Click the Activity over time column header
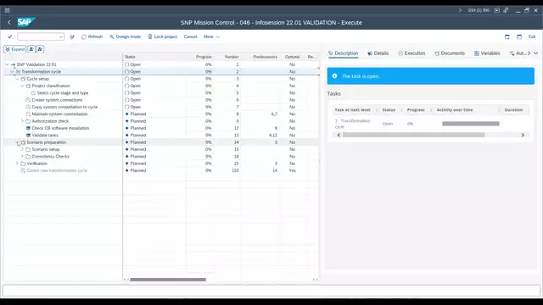Screen dimensions: 543x305 pos(455,110)
